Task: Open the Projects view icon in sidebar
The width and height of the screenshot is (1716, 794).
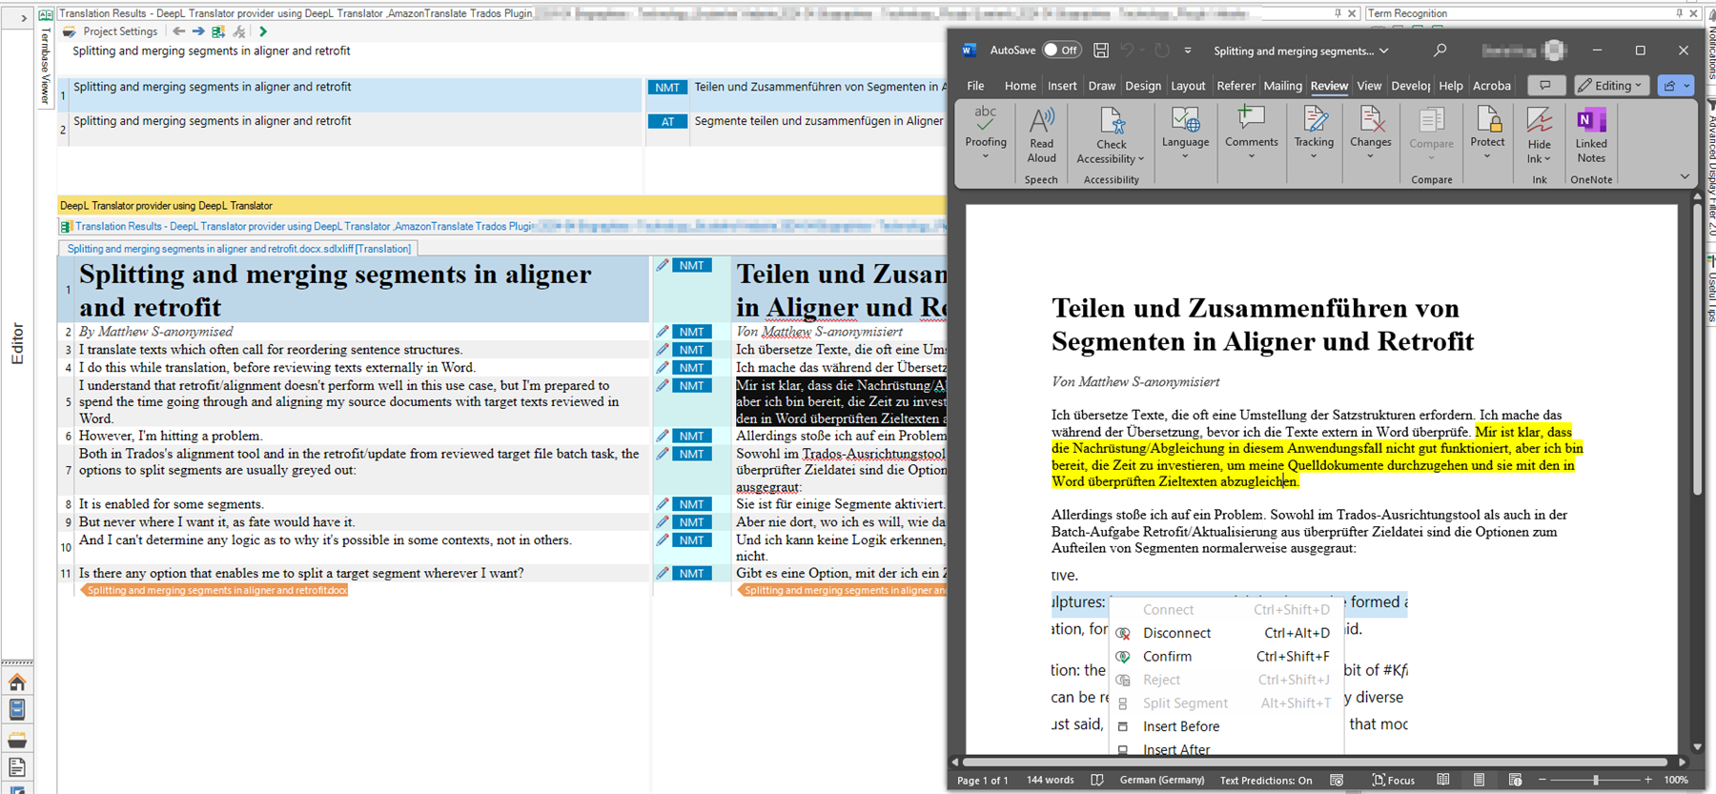Action: (17, 710)
